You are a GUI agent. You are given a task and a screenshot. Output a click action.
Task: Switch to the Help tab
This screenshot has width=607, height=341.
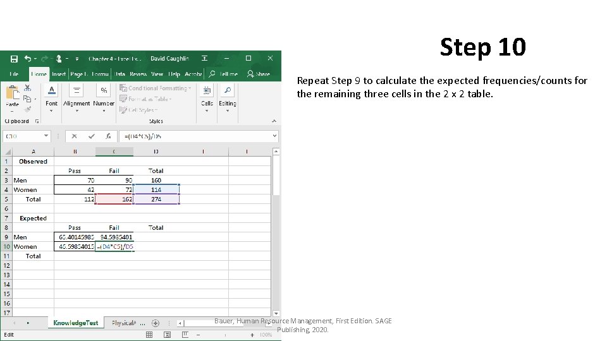coord(174,74)
